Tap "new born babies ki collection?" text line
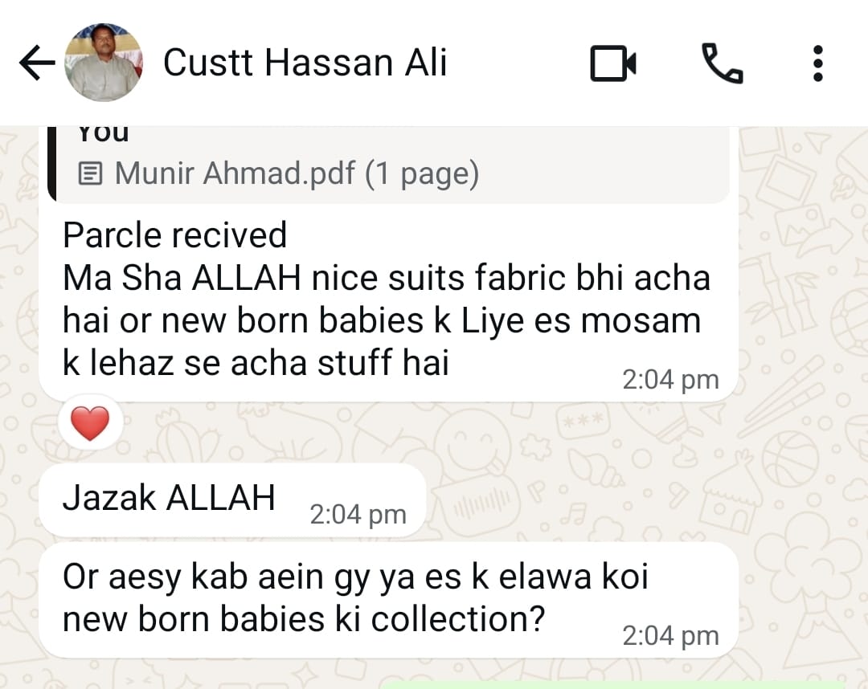 [304, 619]
